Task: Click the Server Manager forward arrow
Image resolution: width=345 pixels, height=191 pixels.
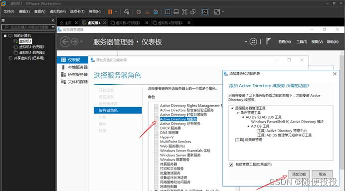Action: (x=75, y=41)
